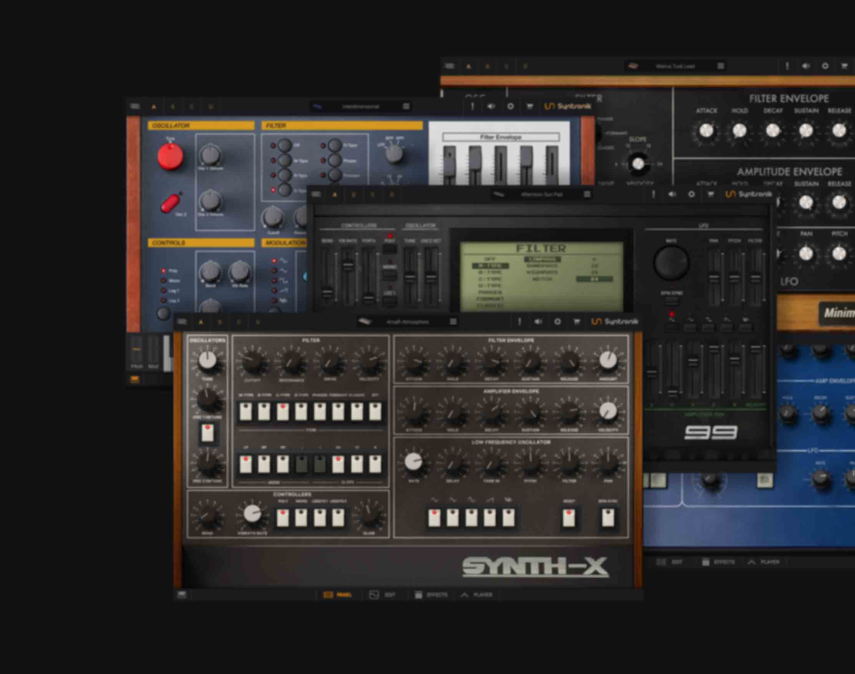The height and width of the screenshot is (674, 855).
Task: Open cart icon in 99 synth window
Action: pos(711,194)
